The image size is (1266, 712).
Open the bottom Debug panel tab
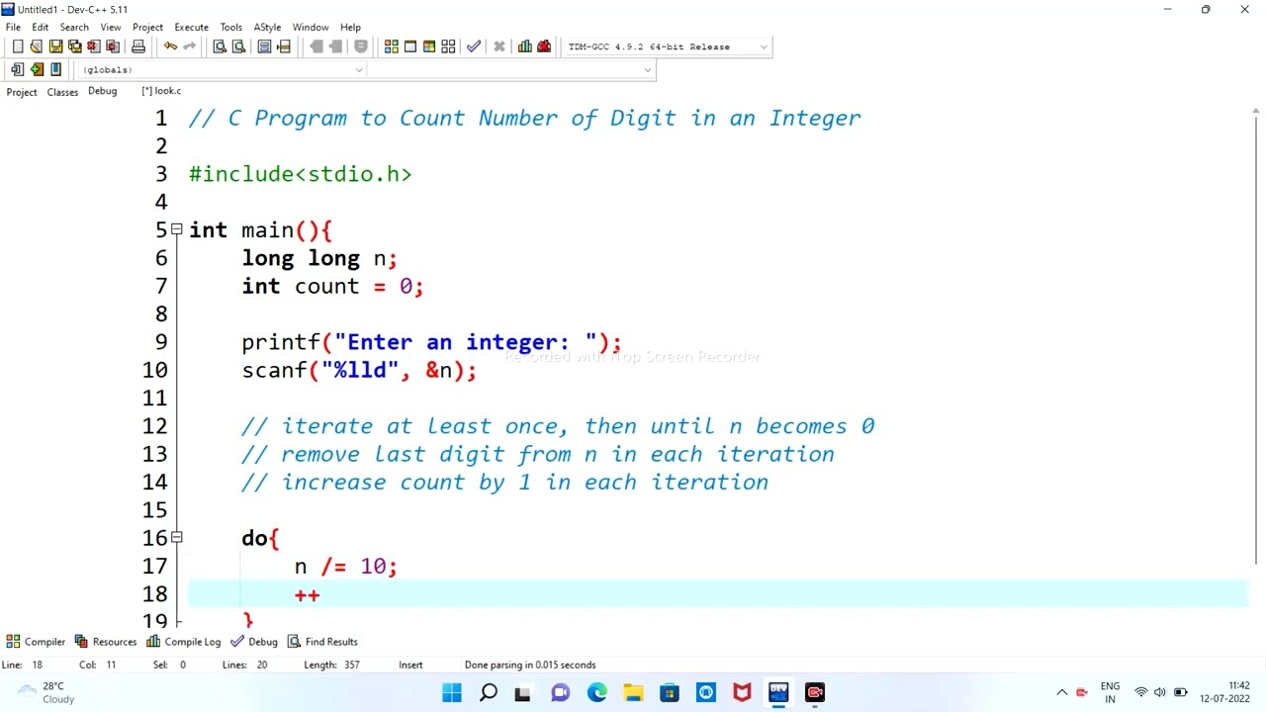(x=254, y=642)
